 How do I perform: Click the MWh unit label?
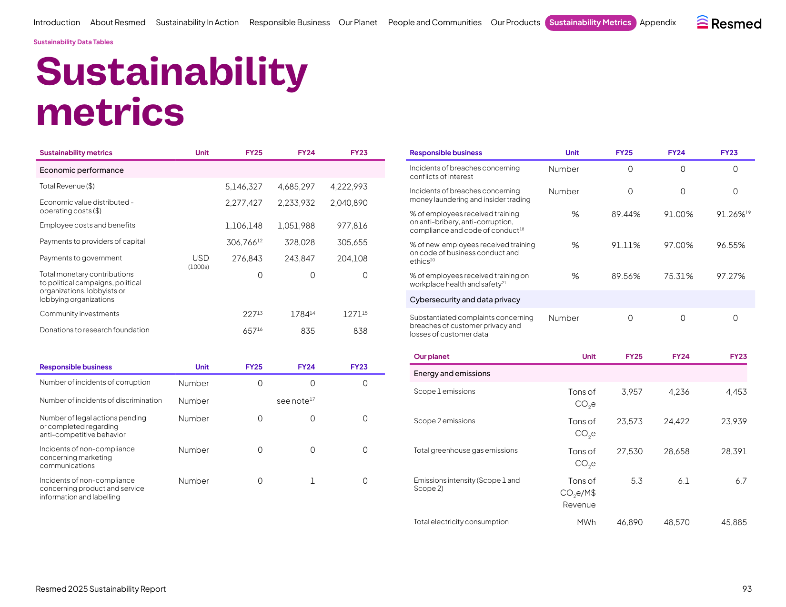point(586,522)
